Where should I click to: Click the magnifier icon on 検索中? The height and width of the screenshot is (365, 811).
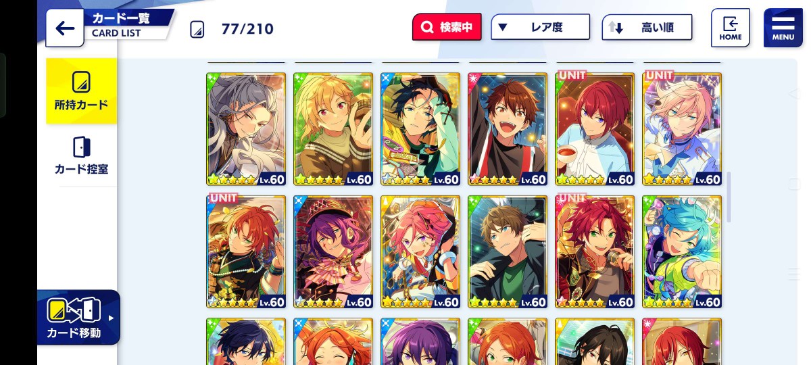[427, 28]
